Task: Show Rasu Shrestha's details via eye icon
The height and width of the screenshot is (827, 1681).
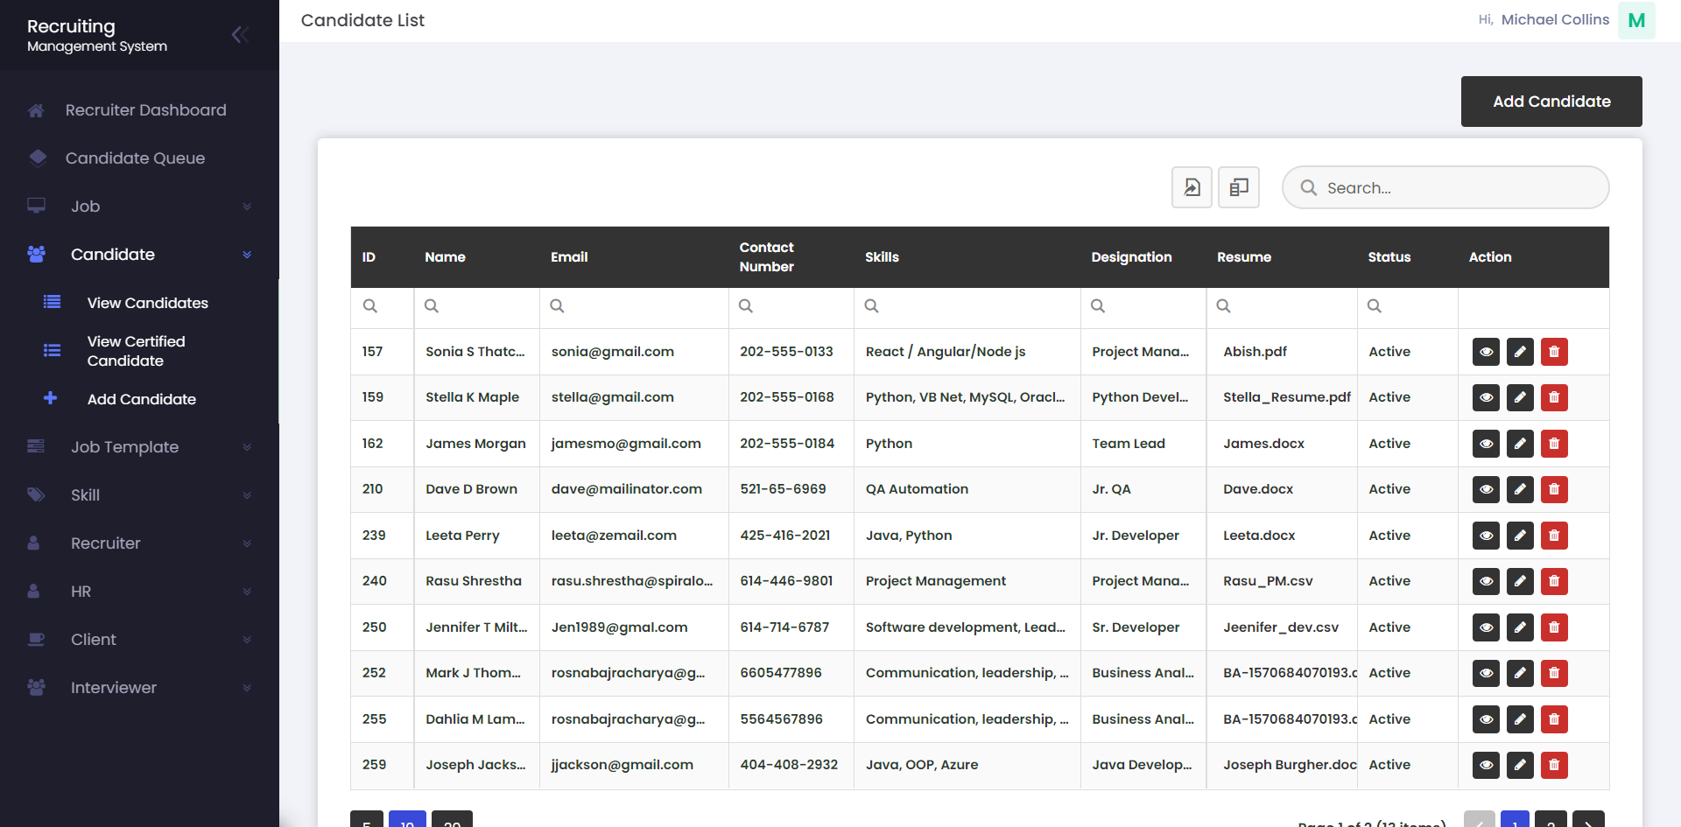Action: [1486, 581]
